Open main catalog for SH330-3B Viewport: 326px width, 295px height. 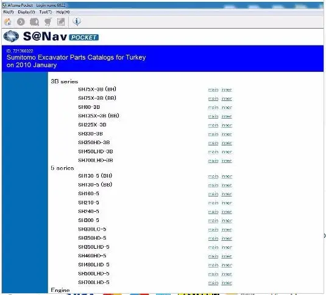pos(213,134)
